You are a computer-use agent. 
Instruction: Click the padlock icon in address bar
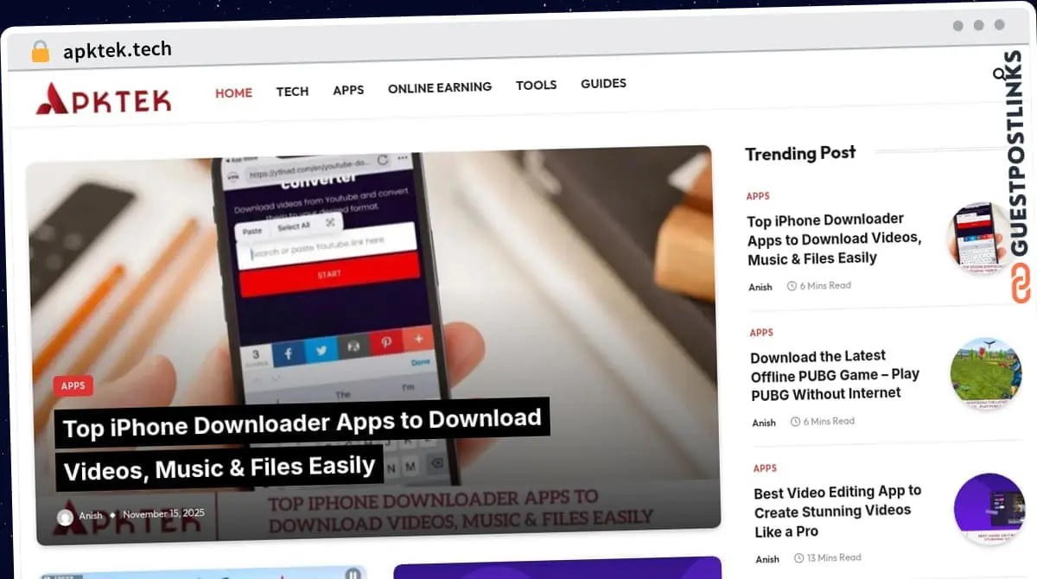(x=40, y=51)
